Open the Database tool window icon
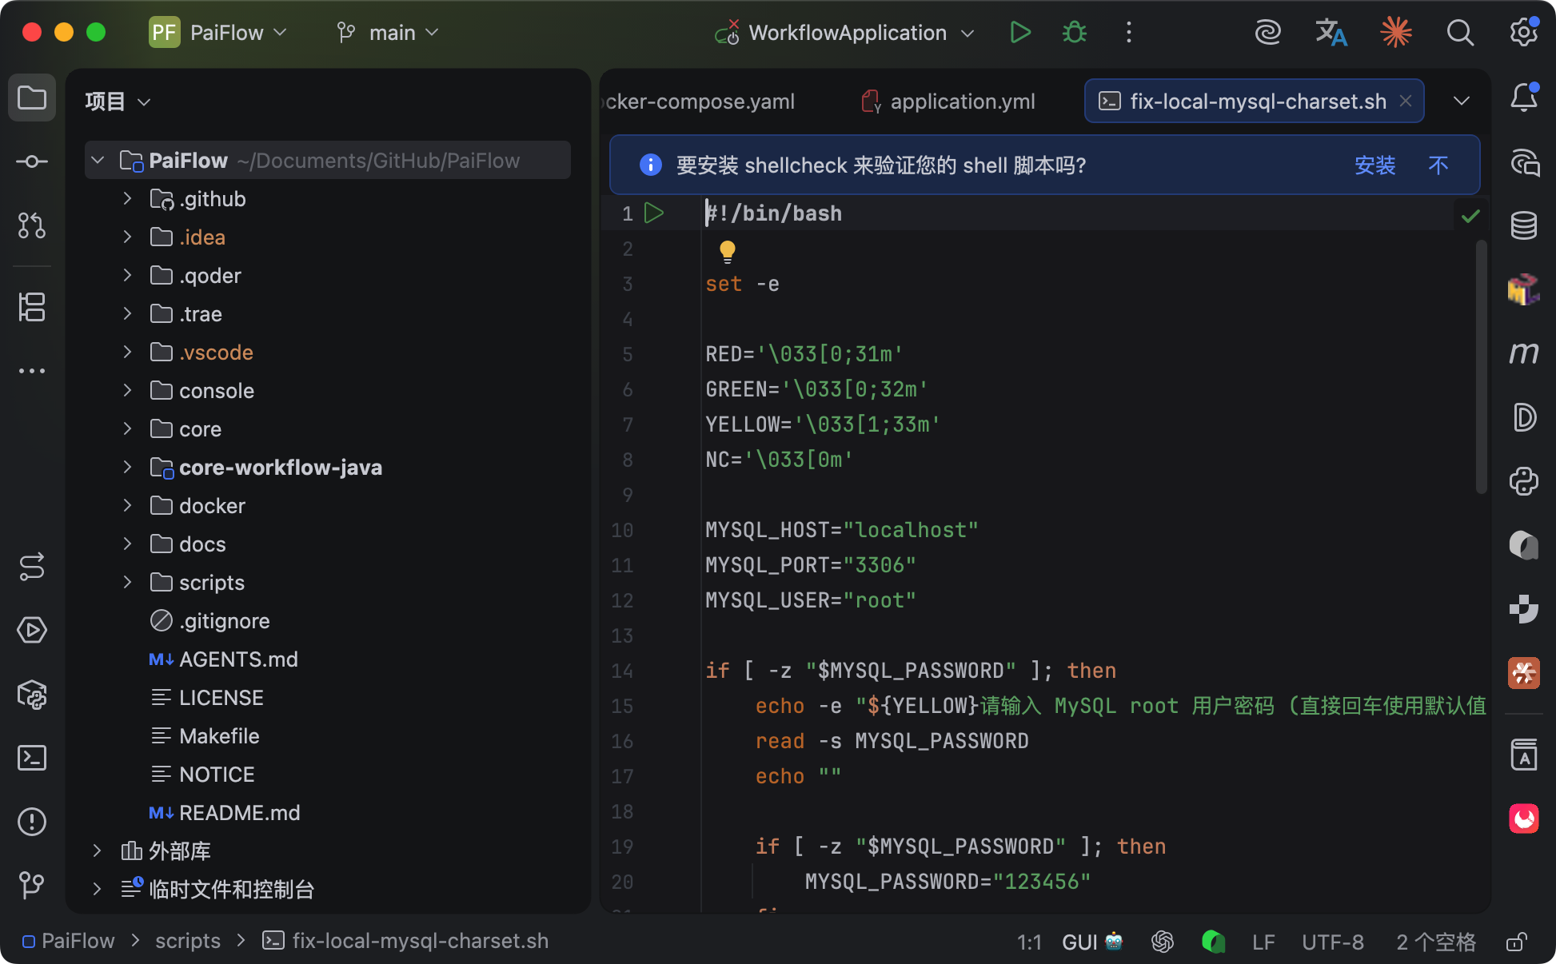This screenshot has width=1556, height=964. pos(1523,225)
